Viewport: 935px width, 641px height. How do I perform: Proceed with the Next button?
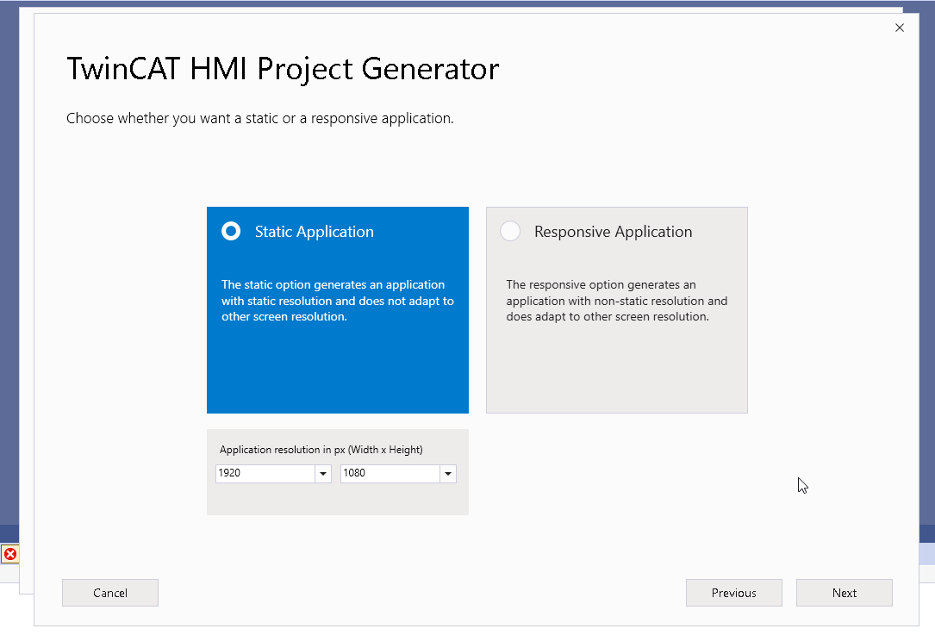click(x=845, y=593)
